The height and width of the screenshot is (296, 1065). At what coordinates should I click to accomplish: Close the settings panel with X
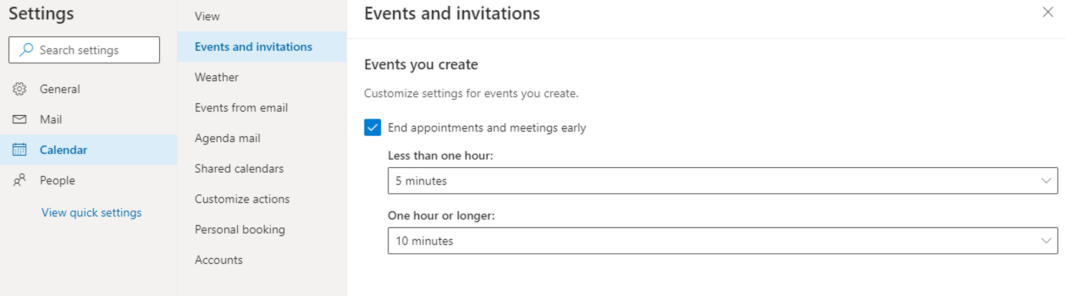click(x=1048, y=12)
